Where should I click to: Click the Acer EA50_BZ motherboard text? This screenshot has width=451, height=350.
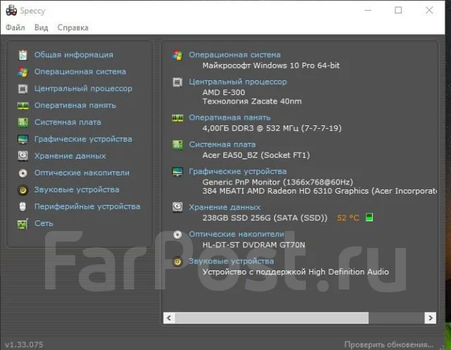click(x=256, y=155)
